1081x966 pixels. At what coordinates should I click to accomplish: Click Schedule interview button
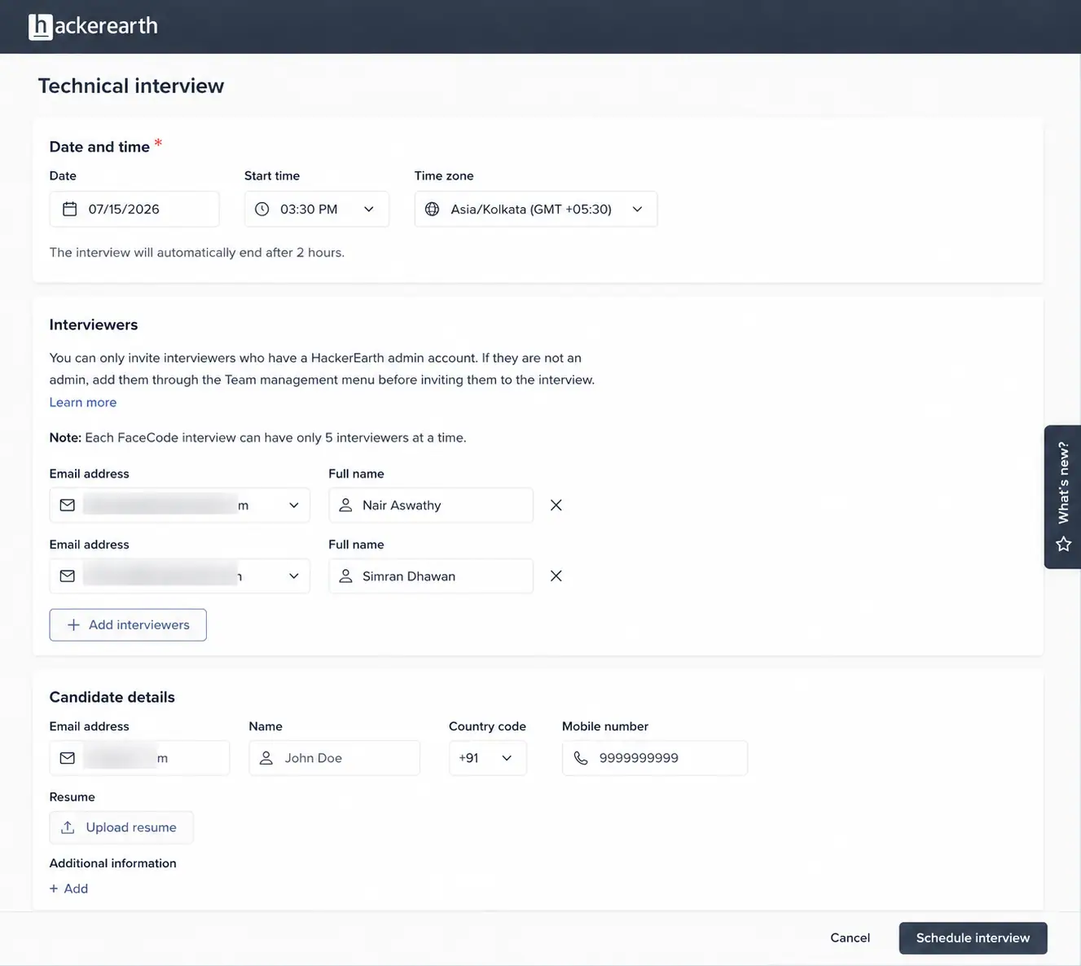point(973,938)
